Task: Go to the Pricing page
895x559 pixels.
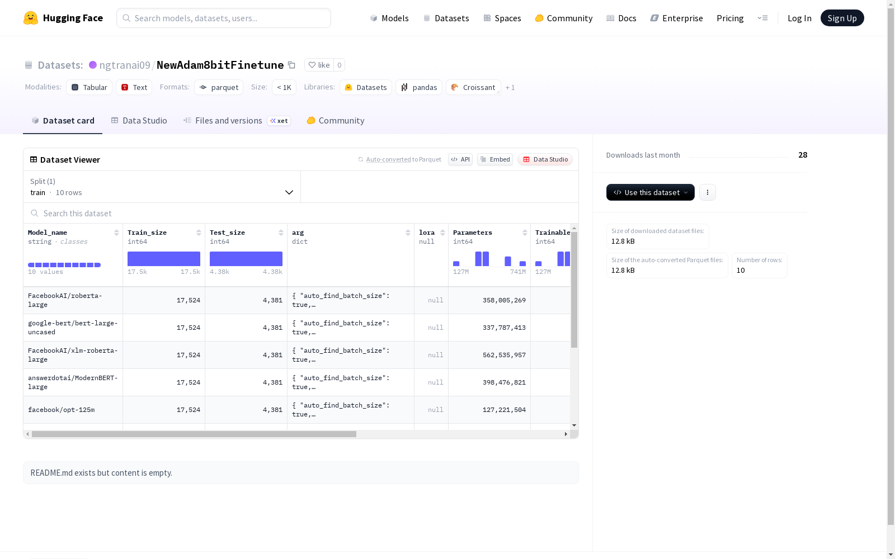Action: click(730, 18)
